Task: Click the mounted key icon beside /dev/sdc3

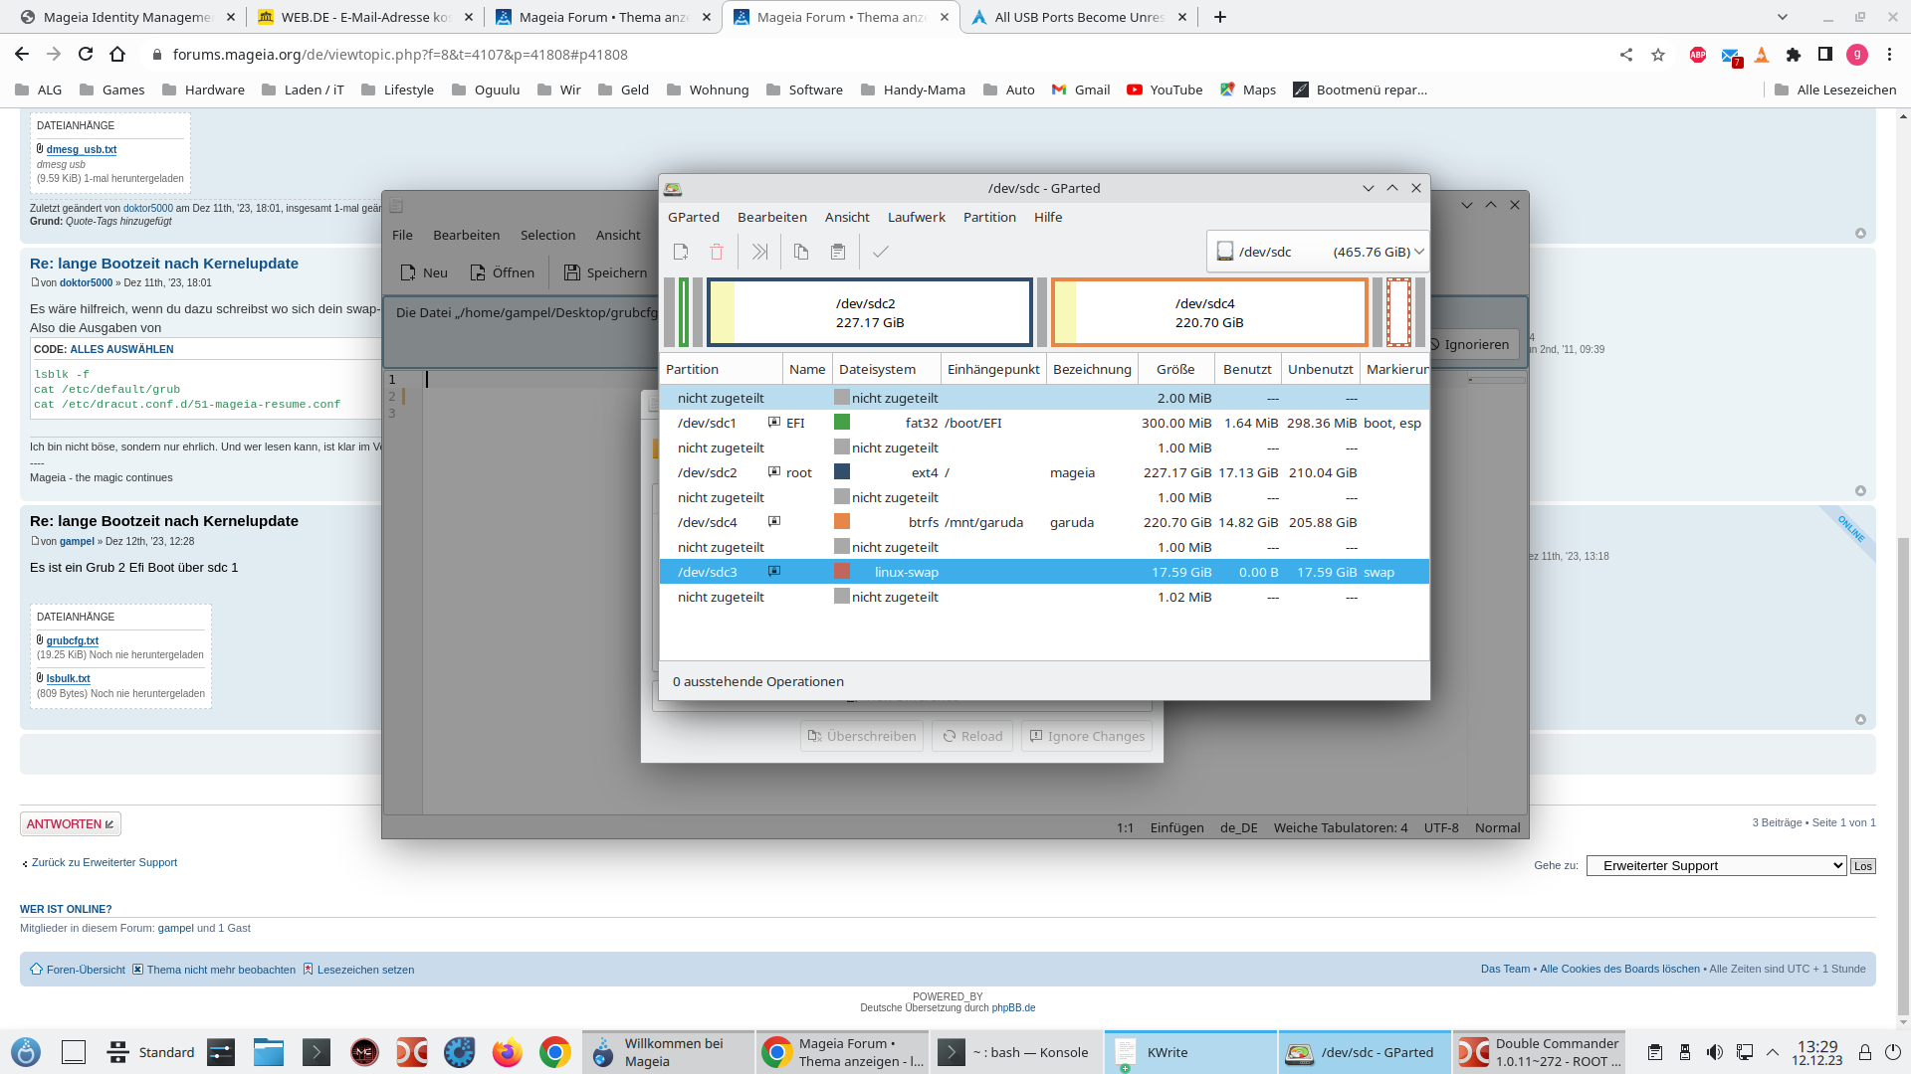Action: [773, 572]
